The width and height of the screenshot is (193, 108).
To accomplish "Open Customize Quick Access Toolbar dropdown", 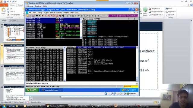I will (16, 1).
